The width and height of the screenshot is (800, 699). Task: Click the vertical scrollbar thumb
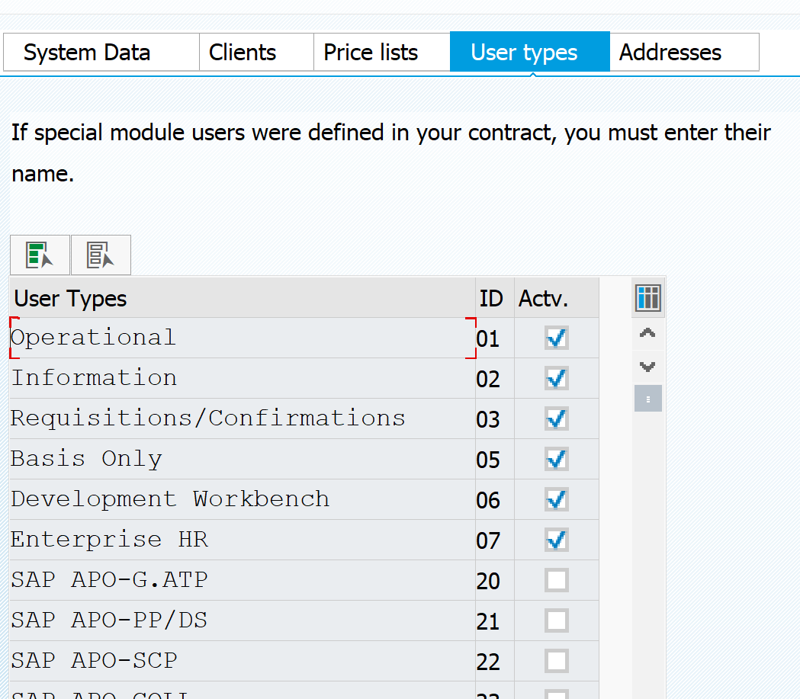(x=647, y=398)
